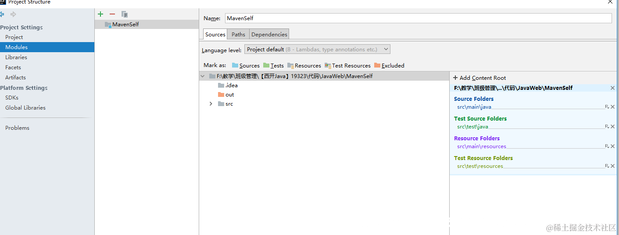The width and height of the screenshot is (619, 235).
Task: Click the Test Source Folders heading
Action: pyautogui.click(x=480, y=119)
